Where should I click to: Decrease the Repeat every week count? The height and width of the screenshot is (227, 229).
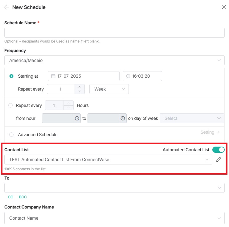pos(80,91)
